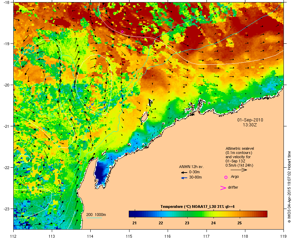
Task: Click the 112 longitude axis label
Action: (x=14, y=236)
